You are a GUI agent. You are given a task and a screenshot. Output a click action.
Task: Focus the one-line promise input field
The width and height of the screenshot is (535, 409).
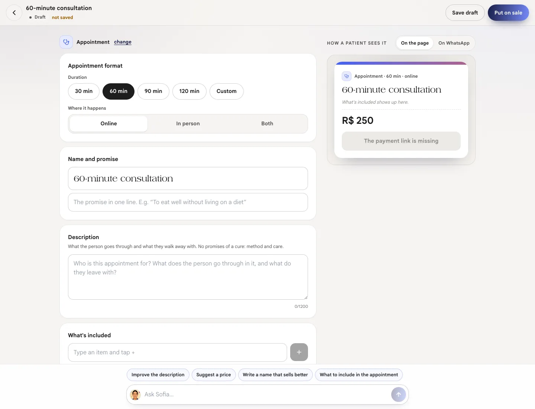[188, 202]
